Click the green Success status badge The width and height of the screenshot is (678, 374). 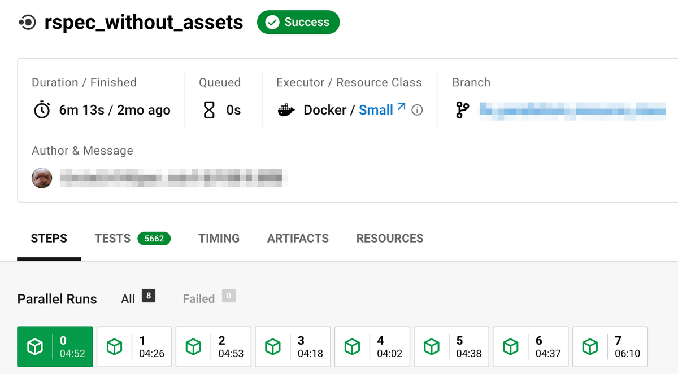(298, 22)
